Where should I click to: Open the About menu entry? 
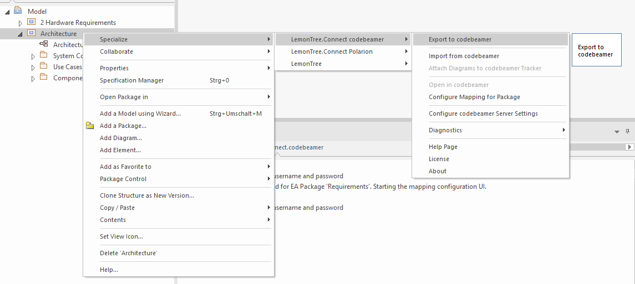click(x=490, y=171)
